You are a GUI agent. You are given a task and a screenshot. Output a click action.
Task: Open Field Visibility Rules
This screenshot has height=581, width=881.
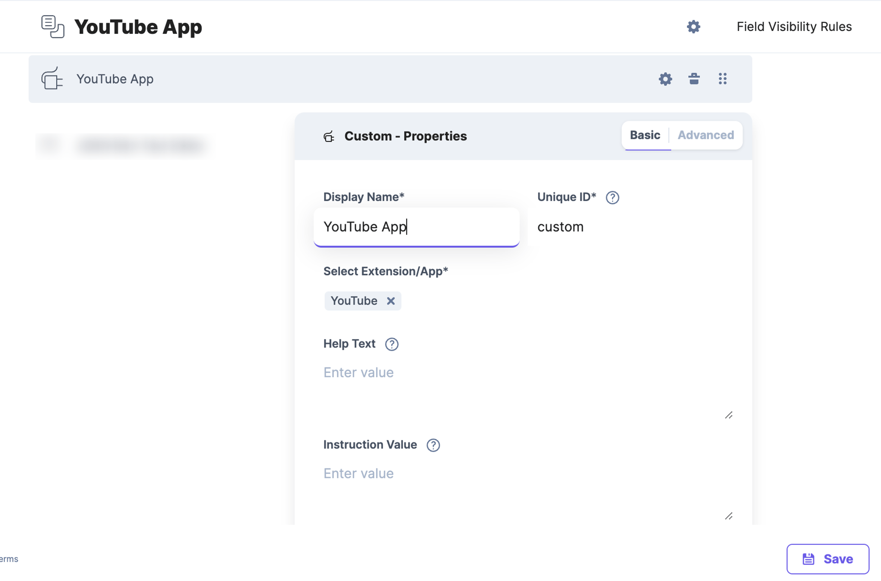tap(794, 27)
